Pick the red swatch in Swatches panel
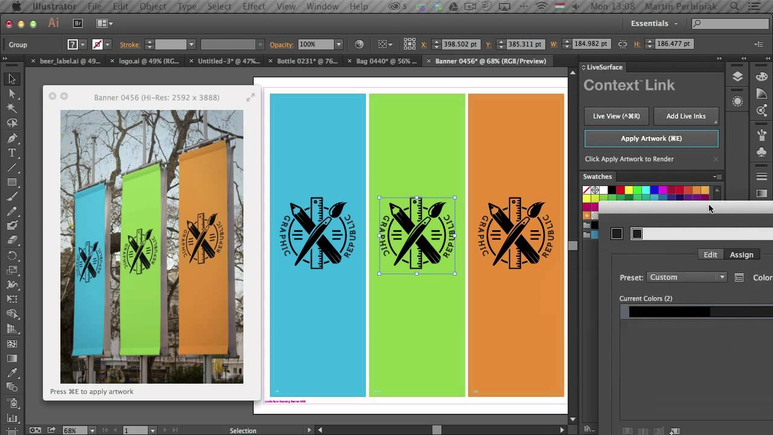 pos(620,190)
